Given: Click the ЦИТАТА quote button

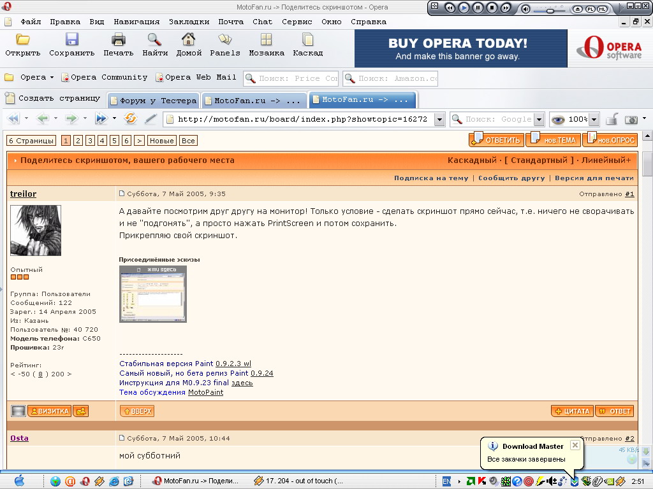Looking at the screenshot, I should [x=572, y=411].
